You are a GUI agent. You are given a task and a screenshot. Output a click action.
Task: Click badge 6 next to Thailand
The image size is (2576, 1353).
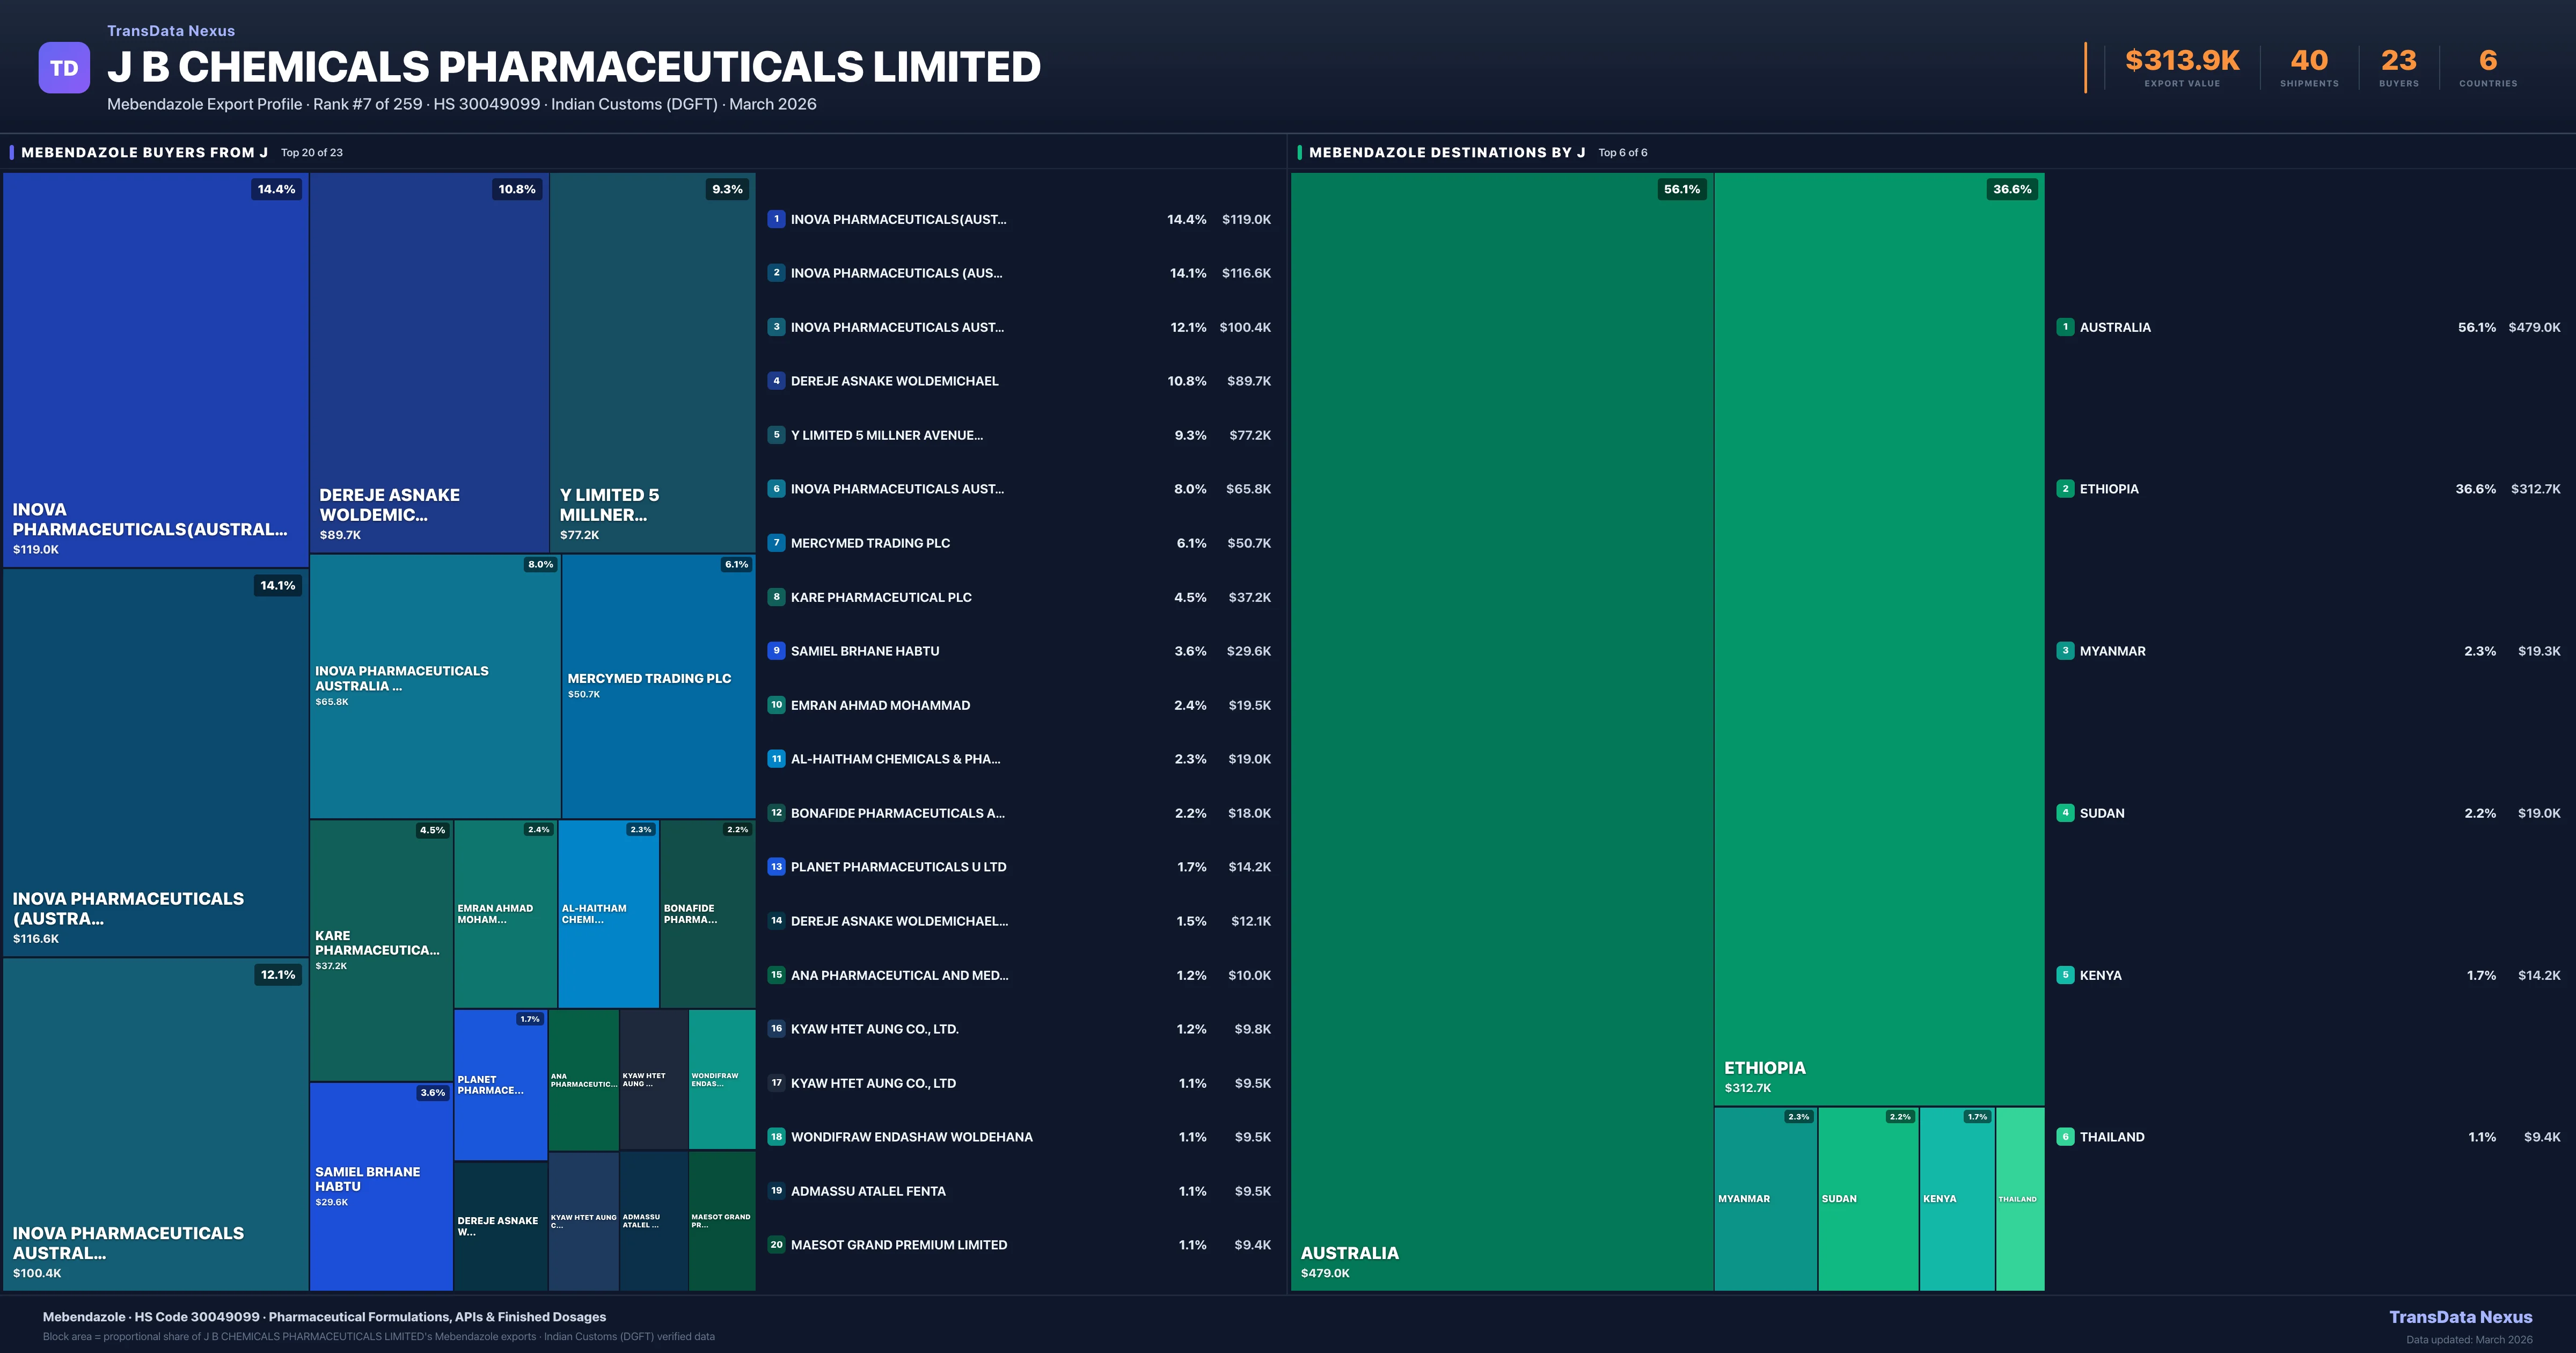coord(2065,1137)
